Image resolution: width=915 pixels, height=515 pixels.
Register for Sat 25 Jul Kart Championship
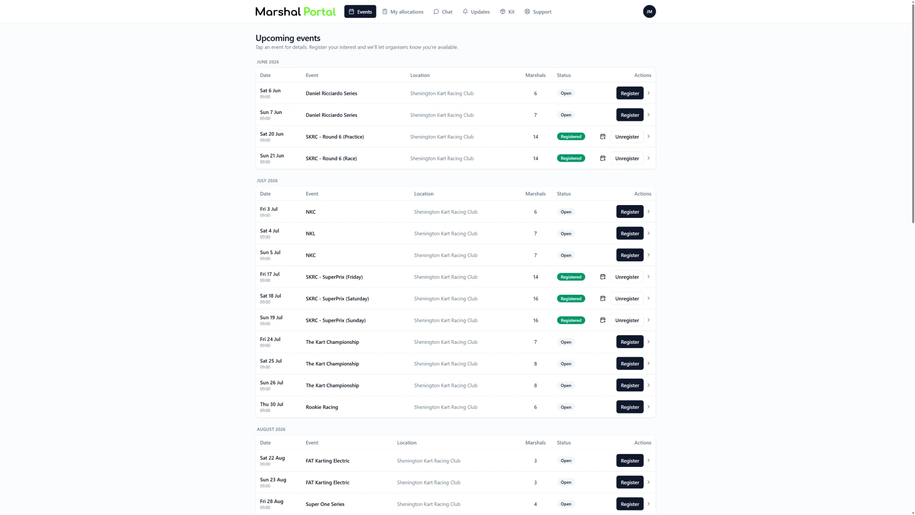point(630,363)
